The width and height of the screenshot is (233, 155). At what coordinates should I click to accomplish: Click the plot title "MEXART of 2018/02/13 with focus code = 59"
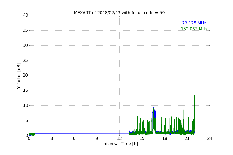point(119,13)
